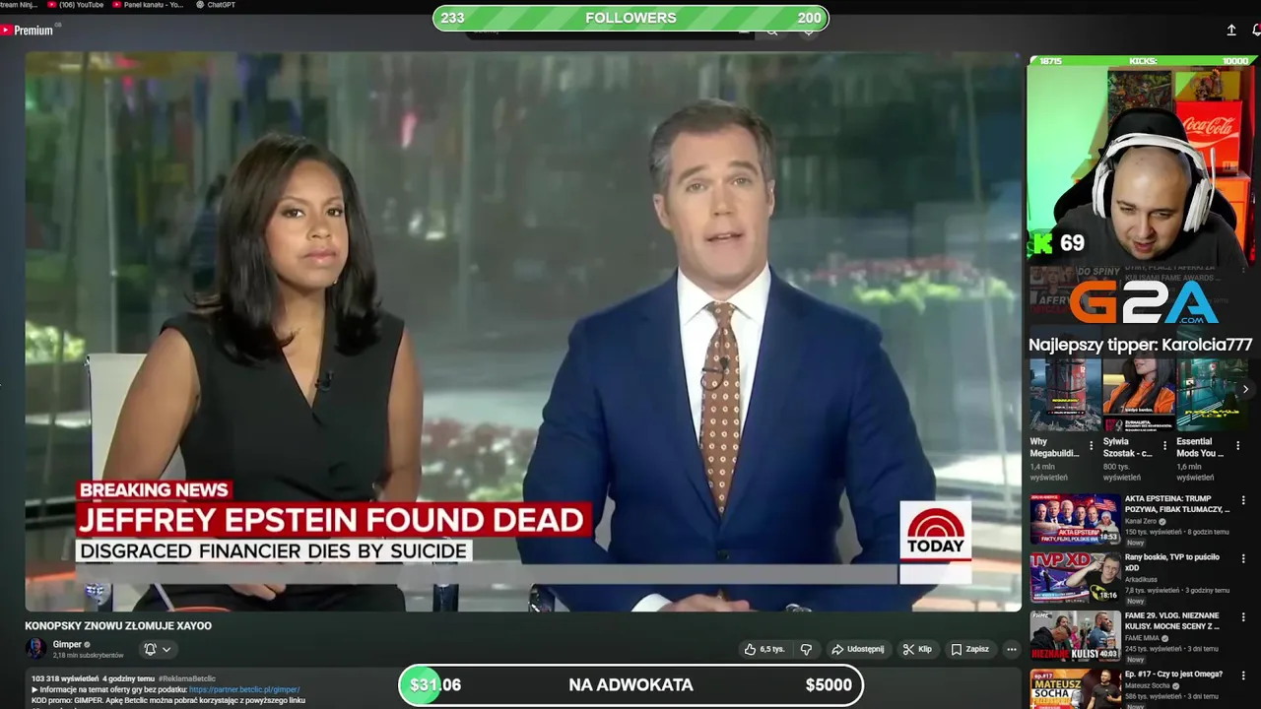Viewport: 1261px width, 709px height.
Task: Open the notifications bell in YouTube header
Action: click(x=1256, y=31)
